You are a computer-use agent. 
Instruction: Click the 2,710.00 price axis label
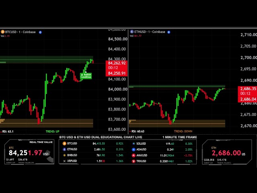[249, 35]
